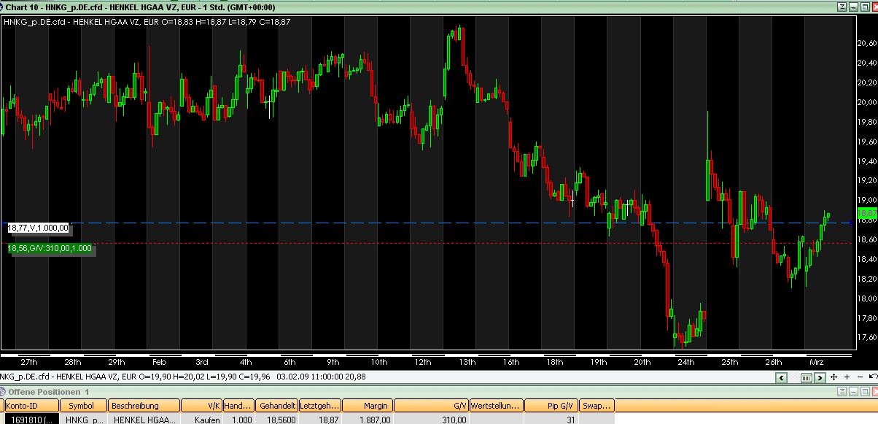Zoom out the chart with the minus icon

pos(859,377)
